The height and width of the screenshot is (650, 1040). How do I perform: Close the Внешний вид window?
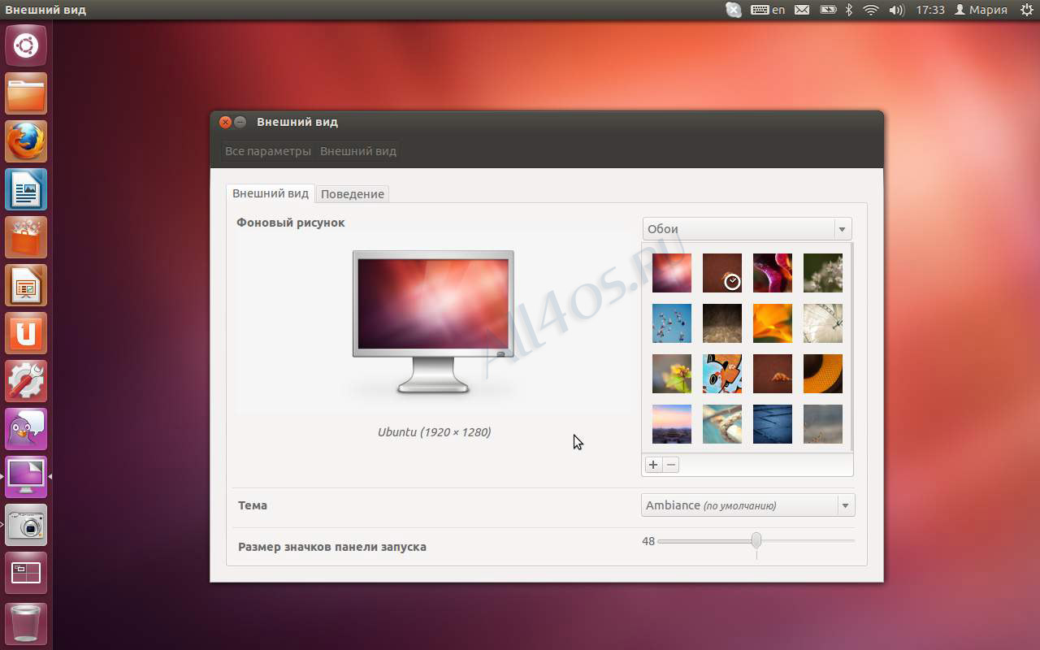(x=226, y=122)
